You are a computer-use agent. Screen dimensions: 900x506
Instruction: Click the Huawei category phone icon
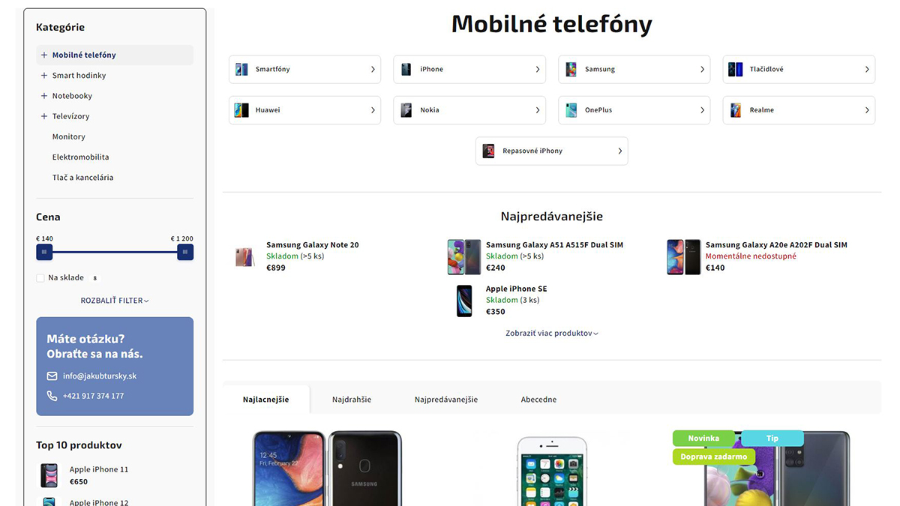(241, 110)
